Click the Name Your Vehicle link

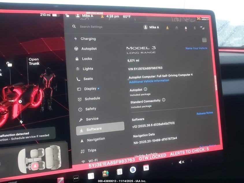pos(196,48)
